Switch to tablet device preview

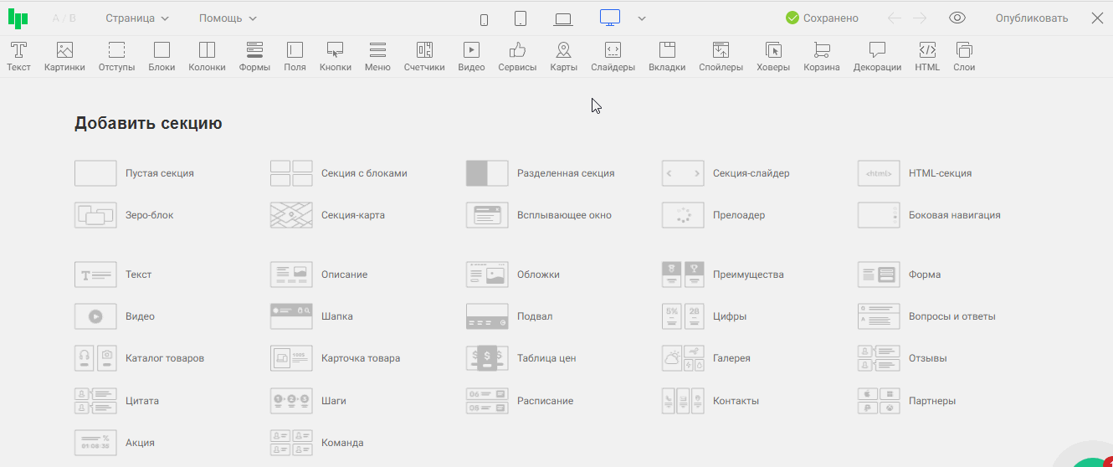click(521, 18)
